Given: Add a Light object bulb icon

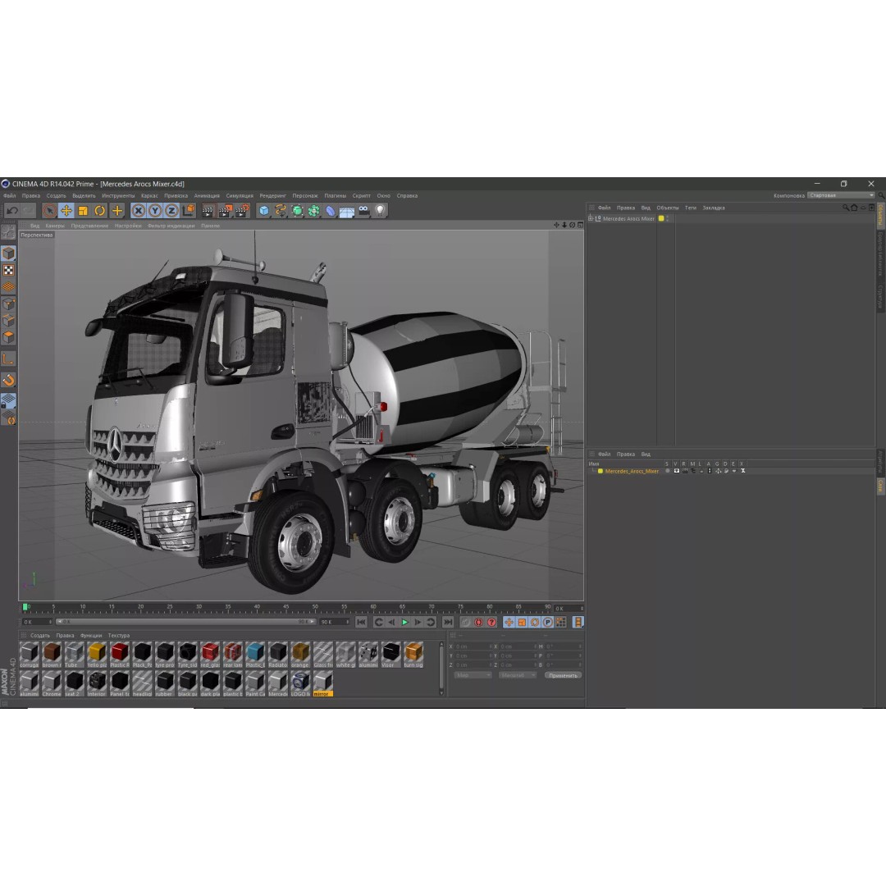Looking at the screenshot, I should [381, 211].
